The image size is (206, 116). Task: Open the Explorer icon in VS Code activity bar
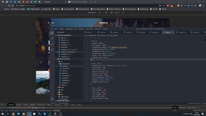point(52,33)
